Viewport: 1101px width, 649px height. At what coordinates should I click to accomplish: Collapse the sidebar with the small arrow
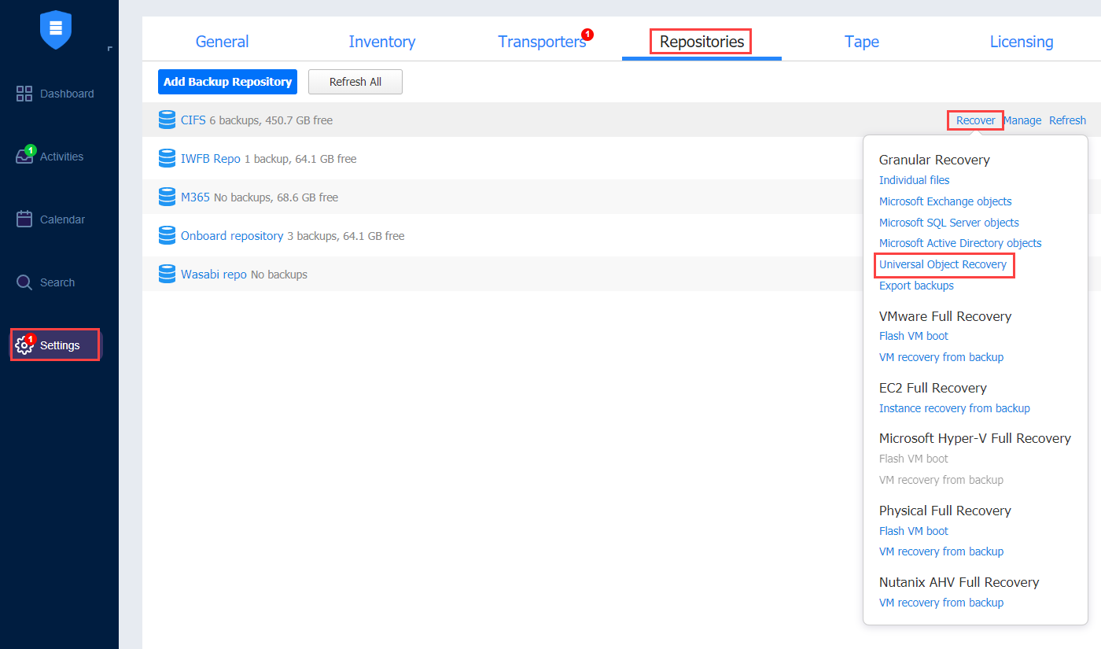(109, 49)
